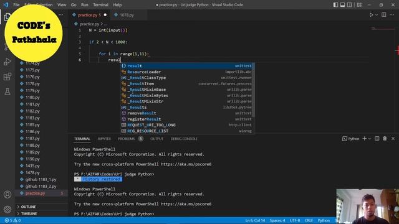This screenshot has width=399, height=224.
Task: Choose _ResultItem suggestion
Action: tap(186, 83)
